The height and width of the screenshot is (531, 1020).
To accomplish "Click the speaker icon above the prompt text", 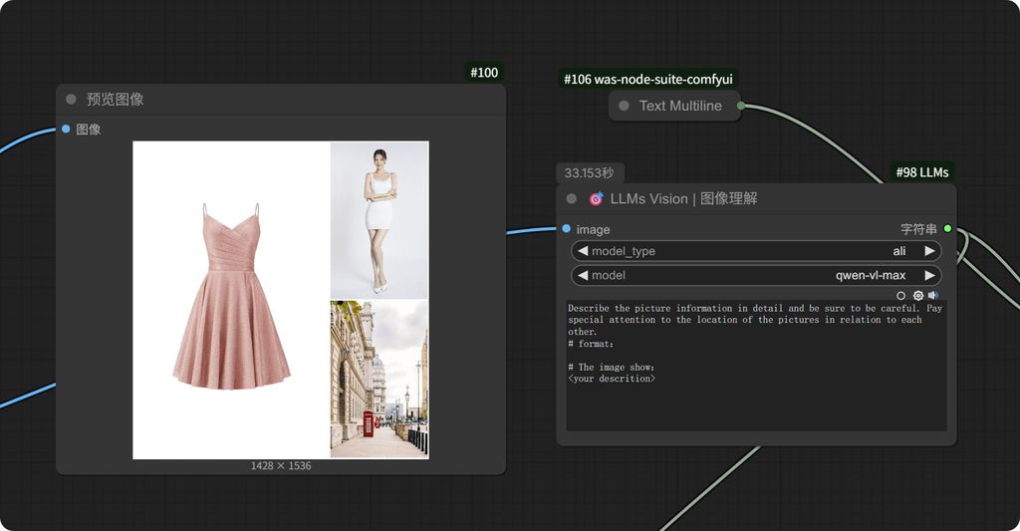I will pyautogui.click(x=933, y=296).
